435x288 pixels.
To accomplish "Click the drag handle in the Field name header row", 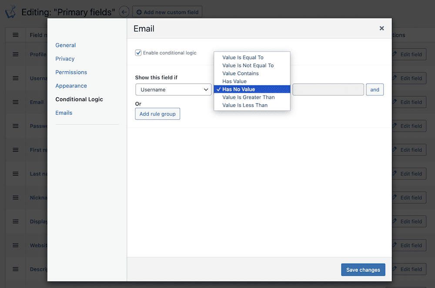I will [16, 35].
